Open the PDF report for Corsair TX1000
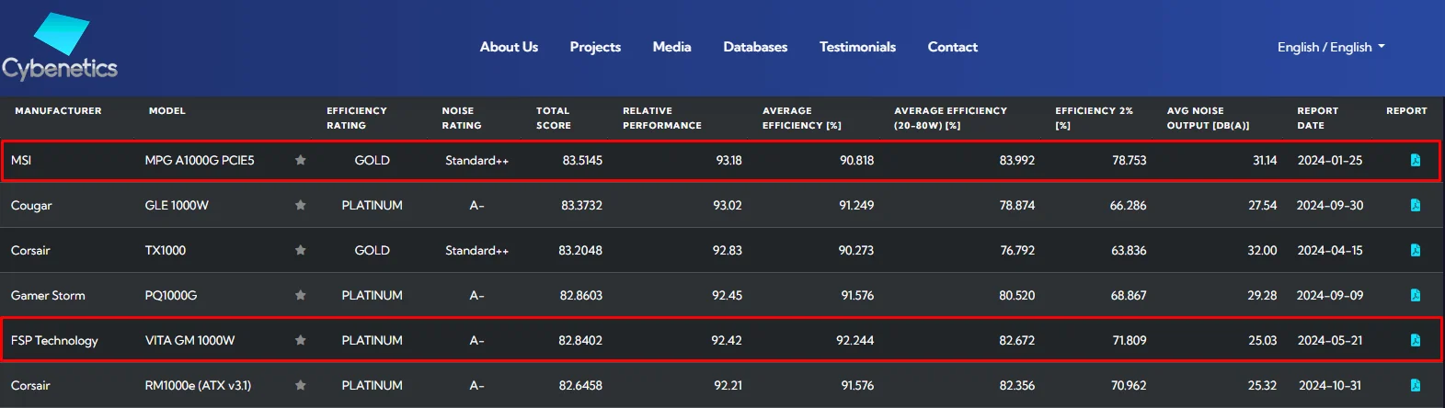This screenshot has height=408, width=1445. [1415, 250]
